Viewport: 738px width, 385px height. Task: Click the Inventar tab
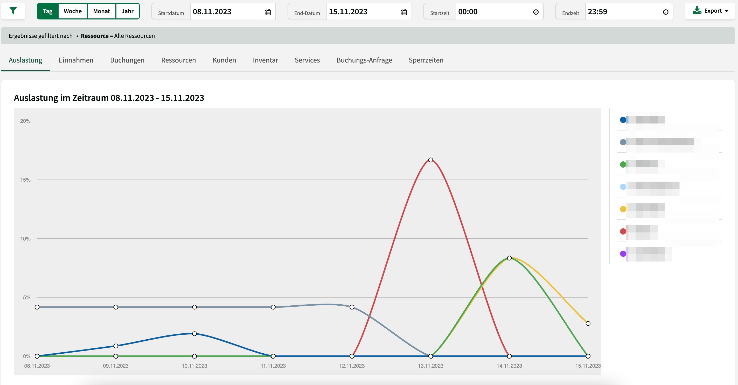[265, 60]
